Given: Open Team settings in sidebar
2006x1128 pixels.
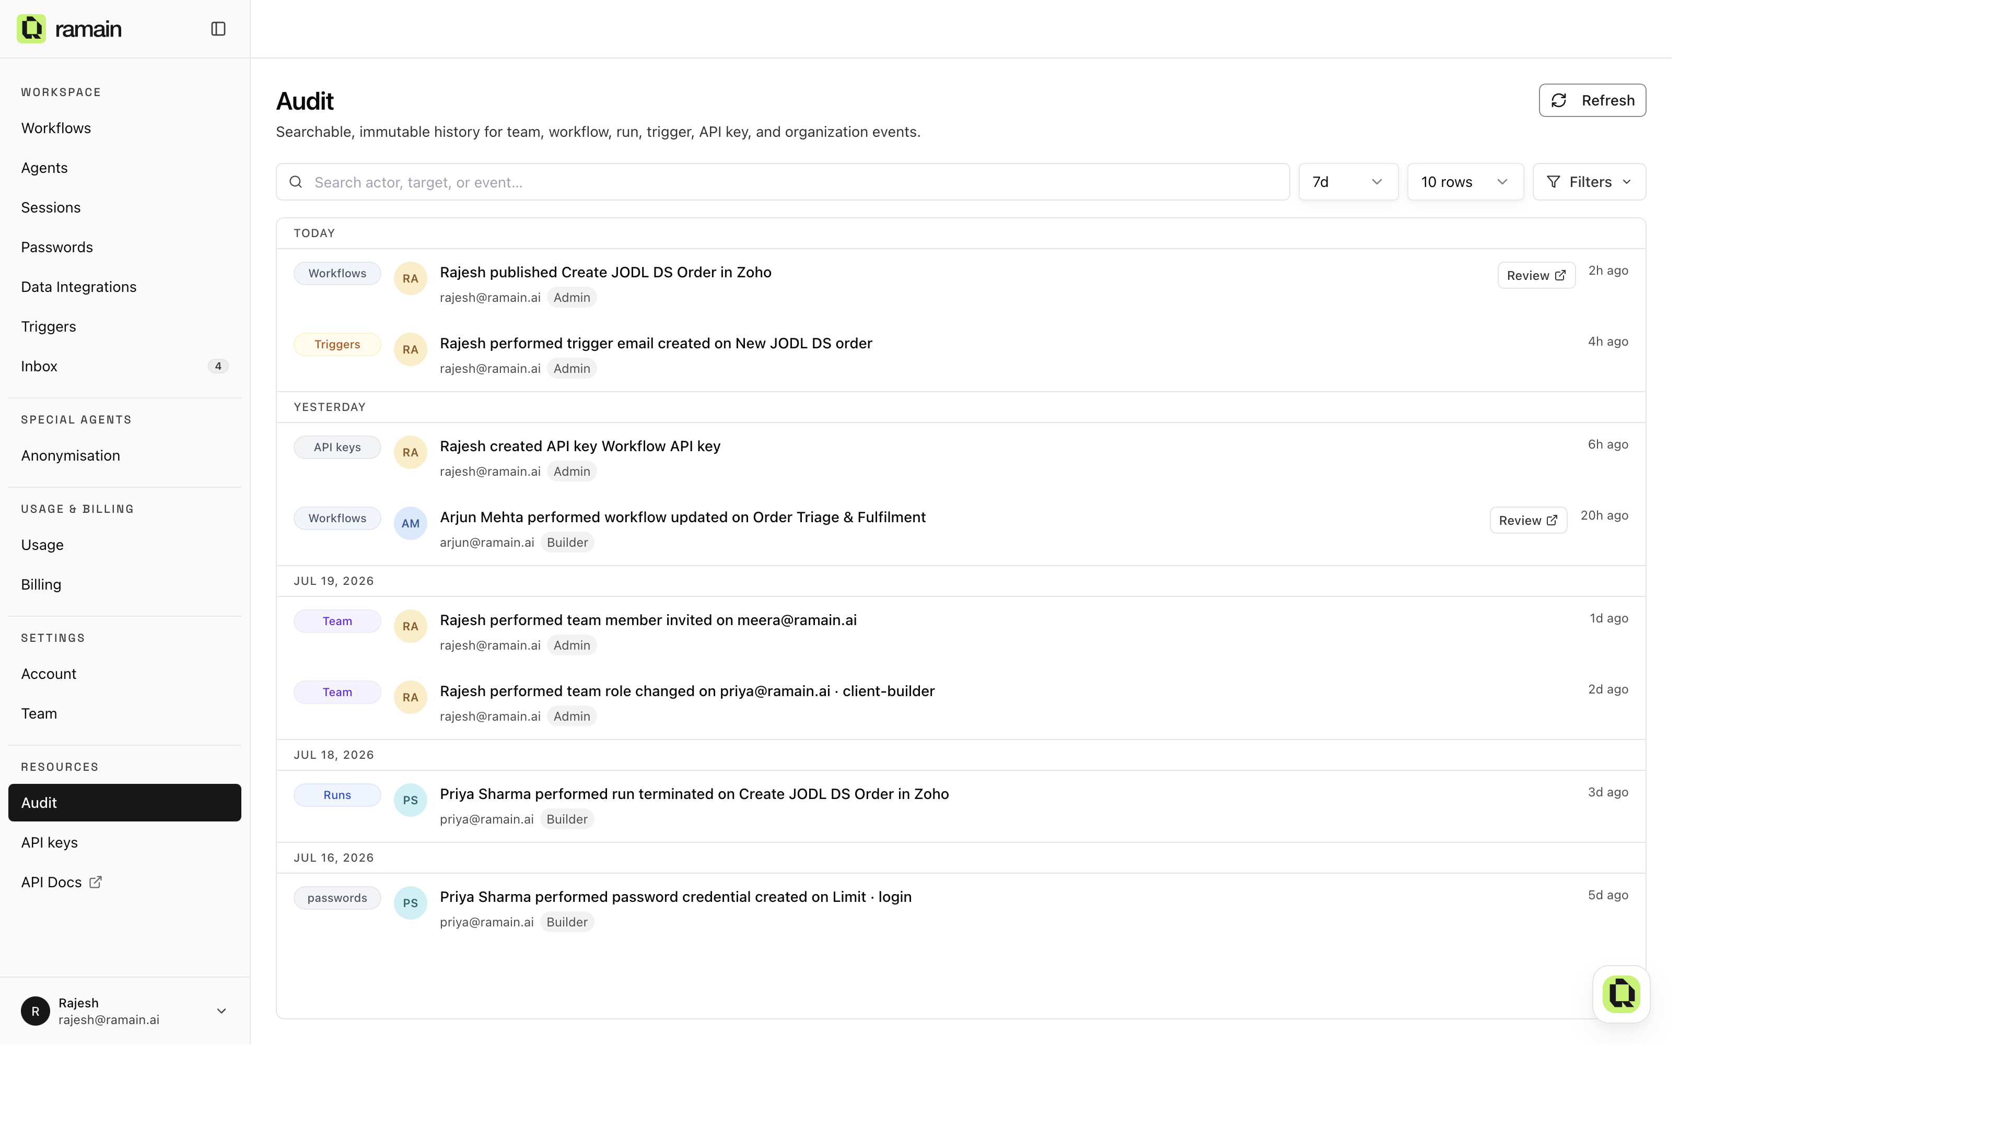Looking at the screenshot, I should tap(125, 714).
